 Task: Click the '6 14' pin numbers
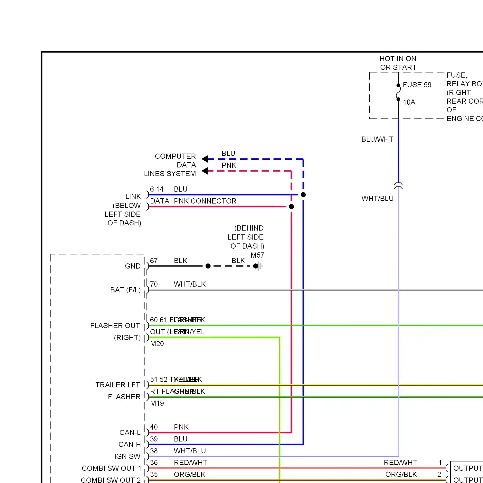(157, 189)
